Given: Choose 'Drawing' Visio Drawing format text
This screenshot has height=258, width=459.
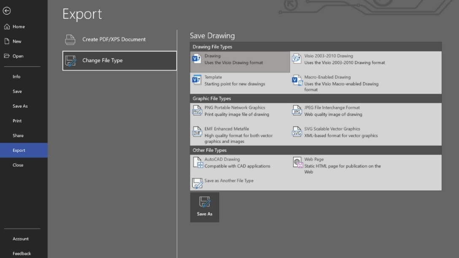Looking at the screenshot, I should click(213, 56).
